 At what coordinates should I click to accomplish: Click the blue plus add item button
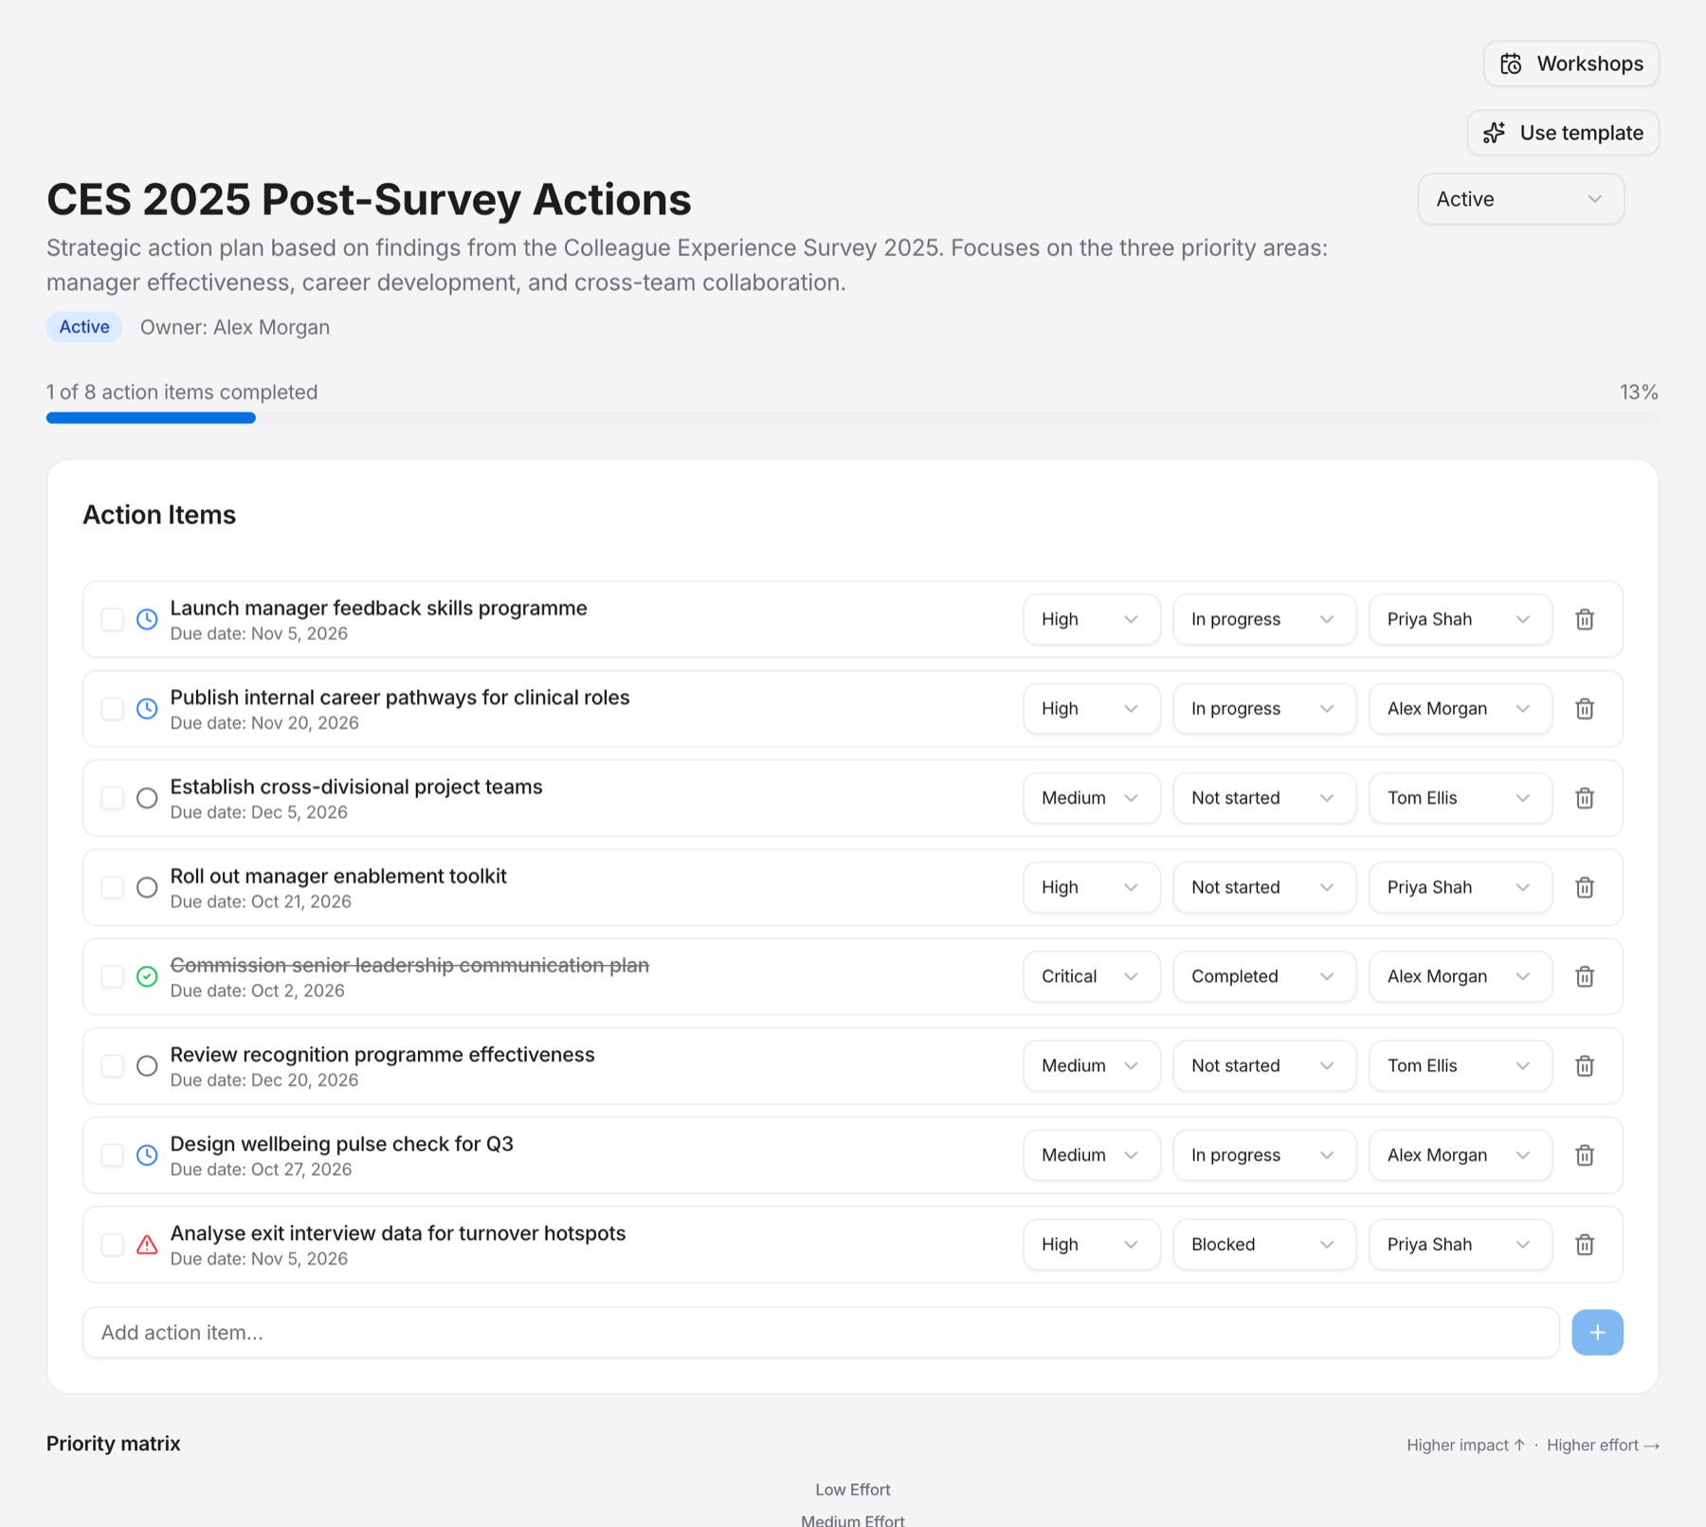pyautogui.click(x=1597, y=1333)
